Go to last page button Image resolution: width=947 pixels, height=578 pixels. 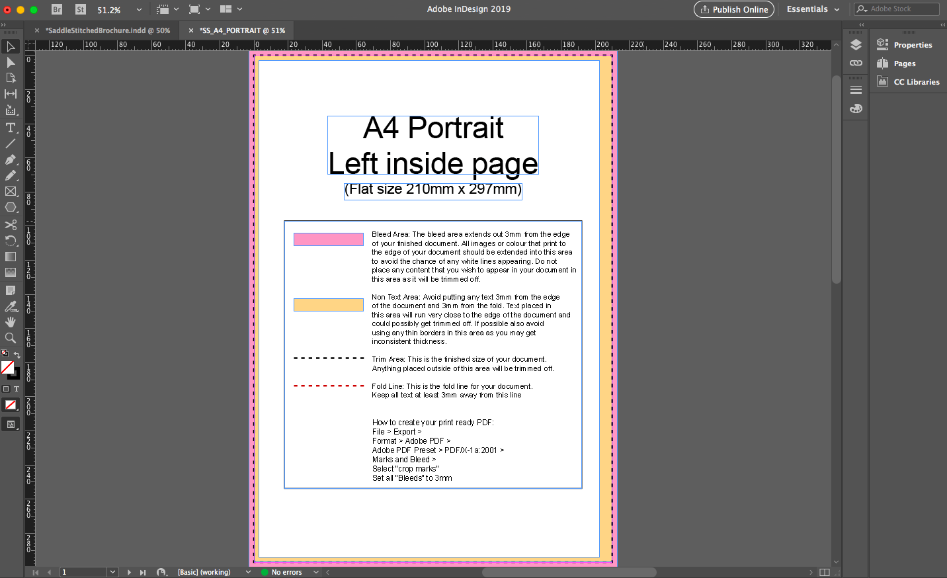pyautogui.click(x=143, y=572)
